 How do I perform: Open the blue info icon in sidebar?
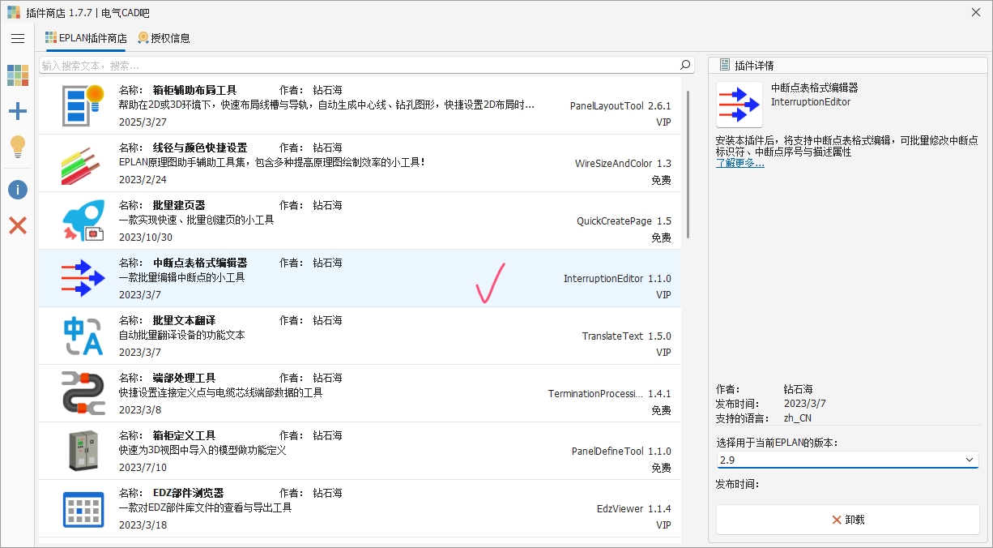(18, 190)
